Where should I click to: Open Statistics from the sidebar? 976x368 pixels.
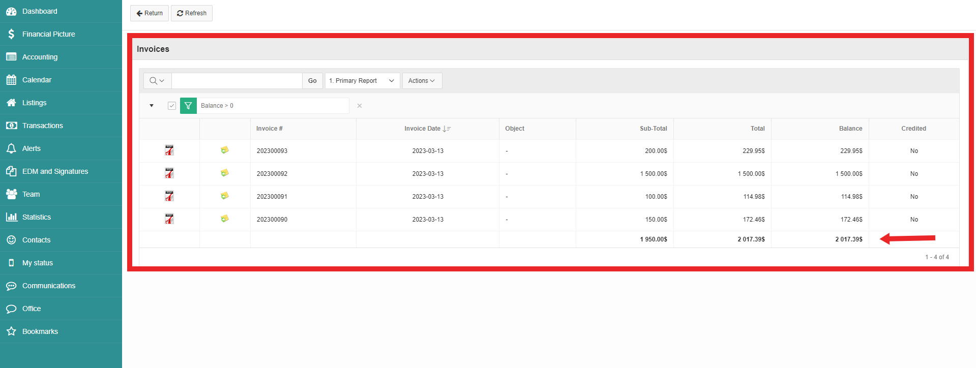[x=36, y=217]
